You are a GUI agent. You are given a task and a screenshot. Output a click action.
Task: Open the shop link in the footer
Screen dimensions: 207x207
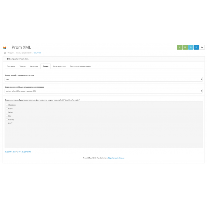[116, 158]
